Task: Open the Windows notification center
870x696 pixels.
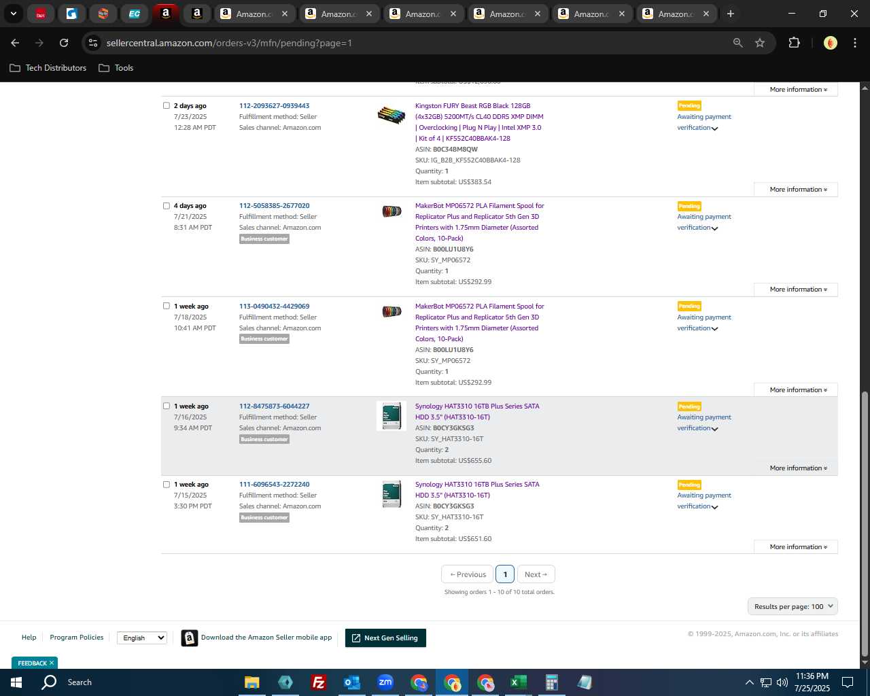Action: (848, 682)
